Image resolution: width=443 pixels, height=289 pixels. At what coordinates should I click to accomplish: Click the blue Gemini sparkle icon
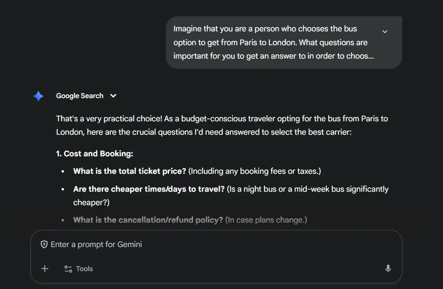pyautogui.click(x=38, y=96)
